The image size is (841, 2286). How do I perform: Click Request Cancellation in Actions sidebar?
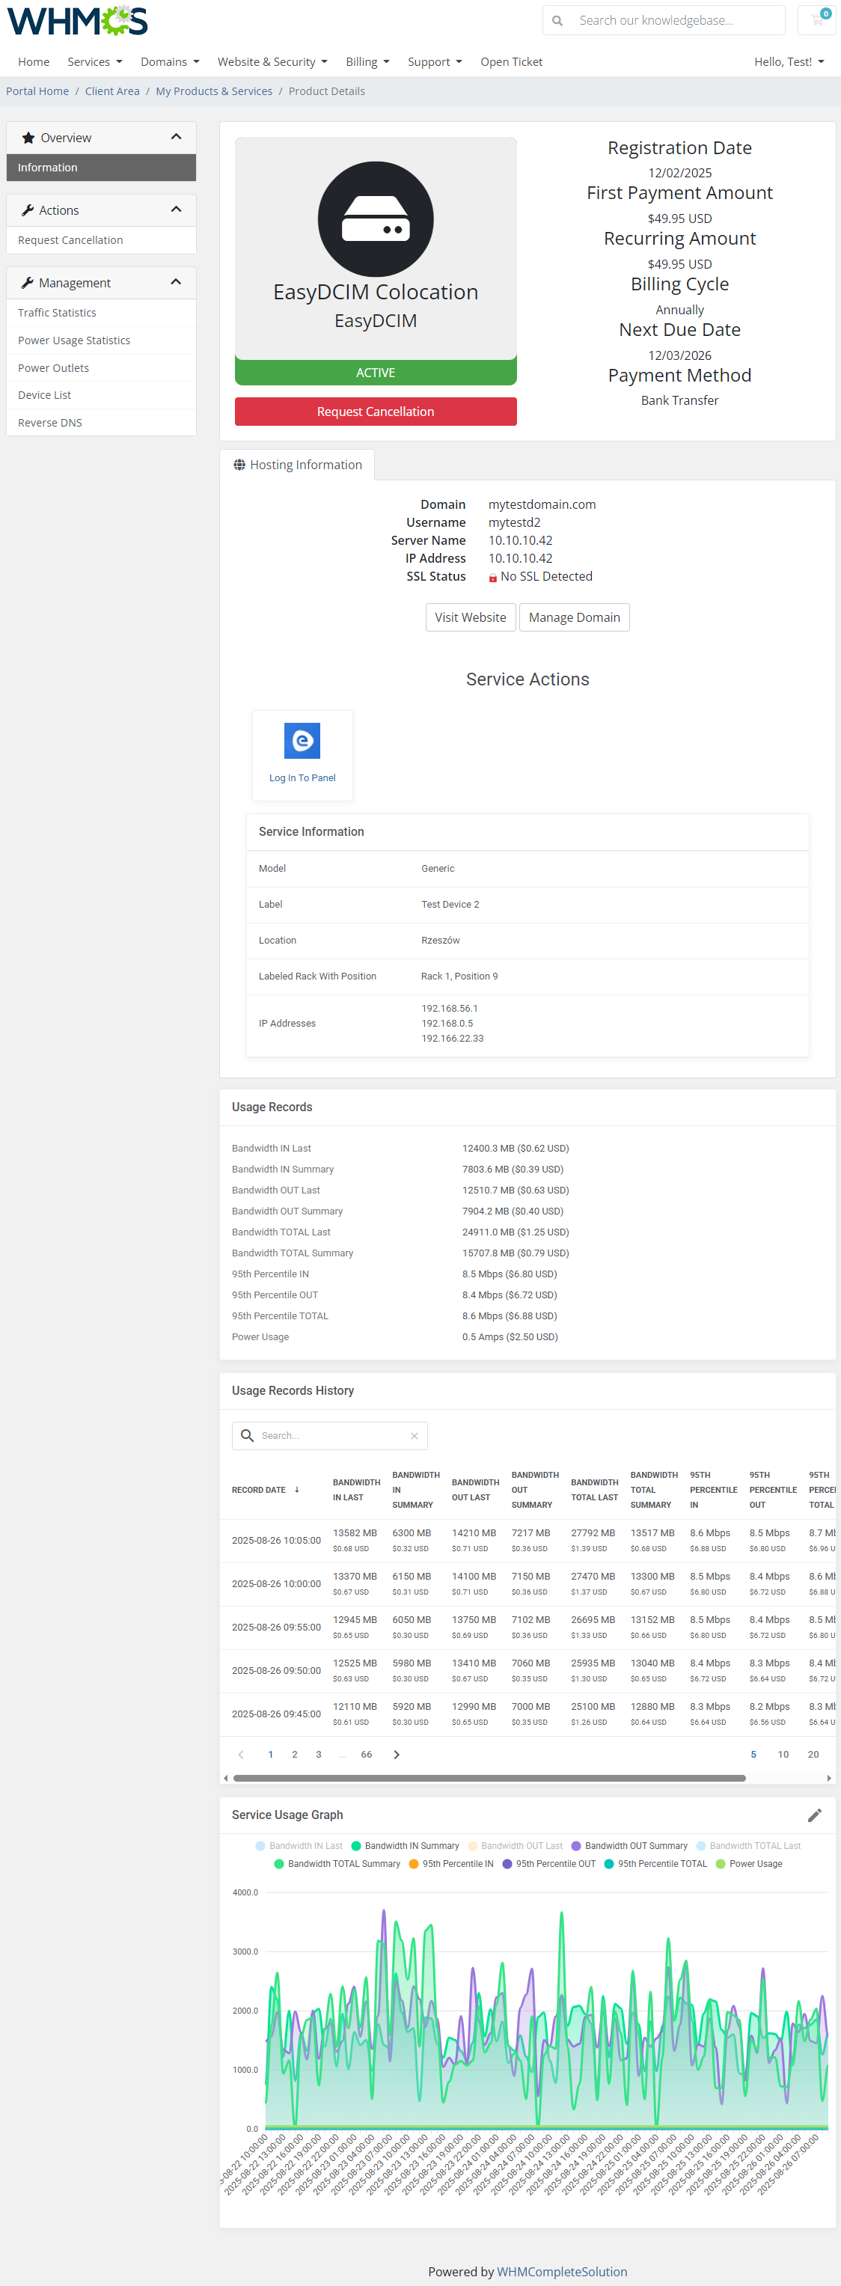pos(101,240)
